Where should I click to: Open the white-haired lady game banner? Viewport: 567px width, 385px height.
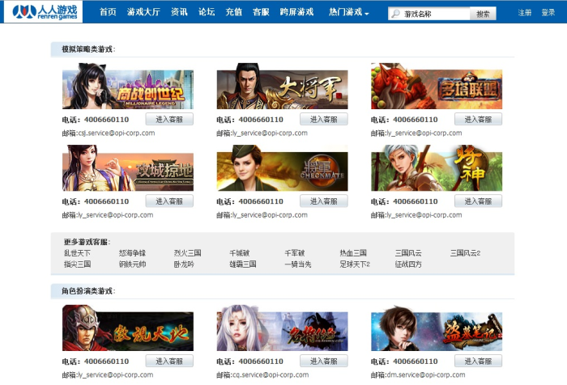click(282, 328)
